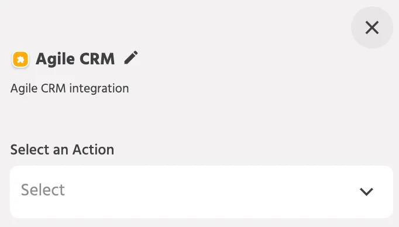Click the "Select" placeholder text
Screen dimensions: 399x227
click(x=43, y=190)
